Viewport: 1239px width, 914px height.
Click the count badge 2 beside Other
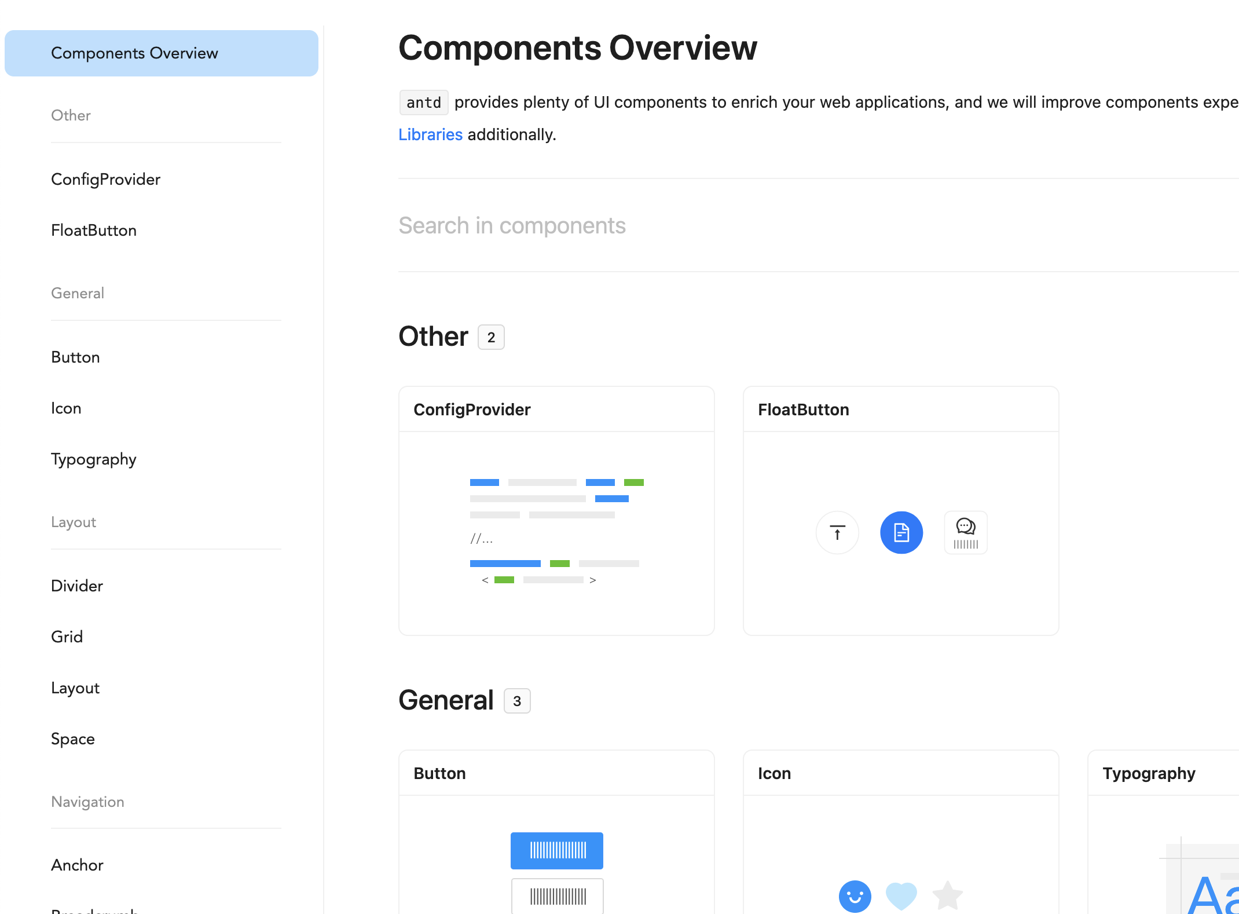tap(491, 337)
